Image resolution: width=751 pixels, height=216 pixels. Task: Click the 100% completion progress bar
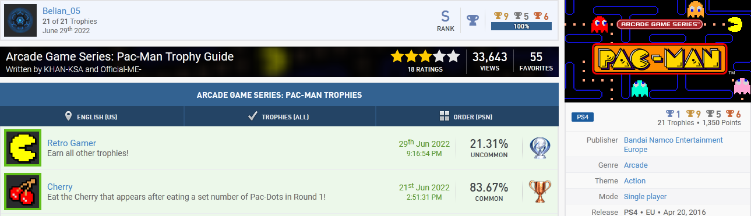click(x=521, y=27)
